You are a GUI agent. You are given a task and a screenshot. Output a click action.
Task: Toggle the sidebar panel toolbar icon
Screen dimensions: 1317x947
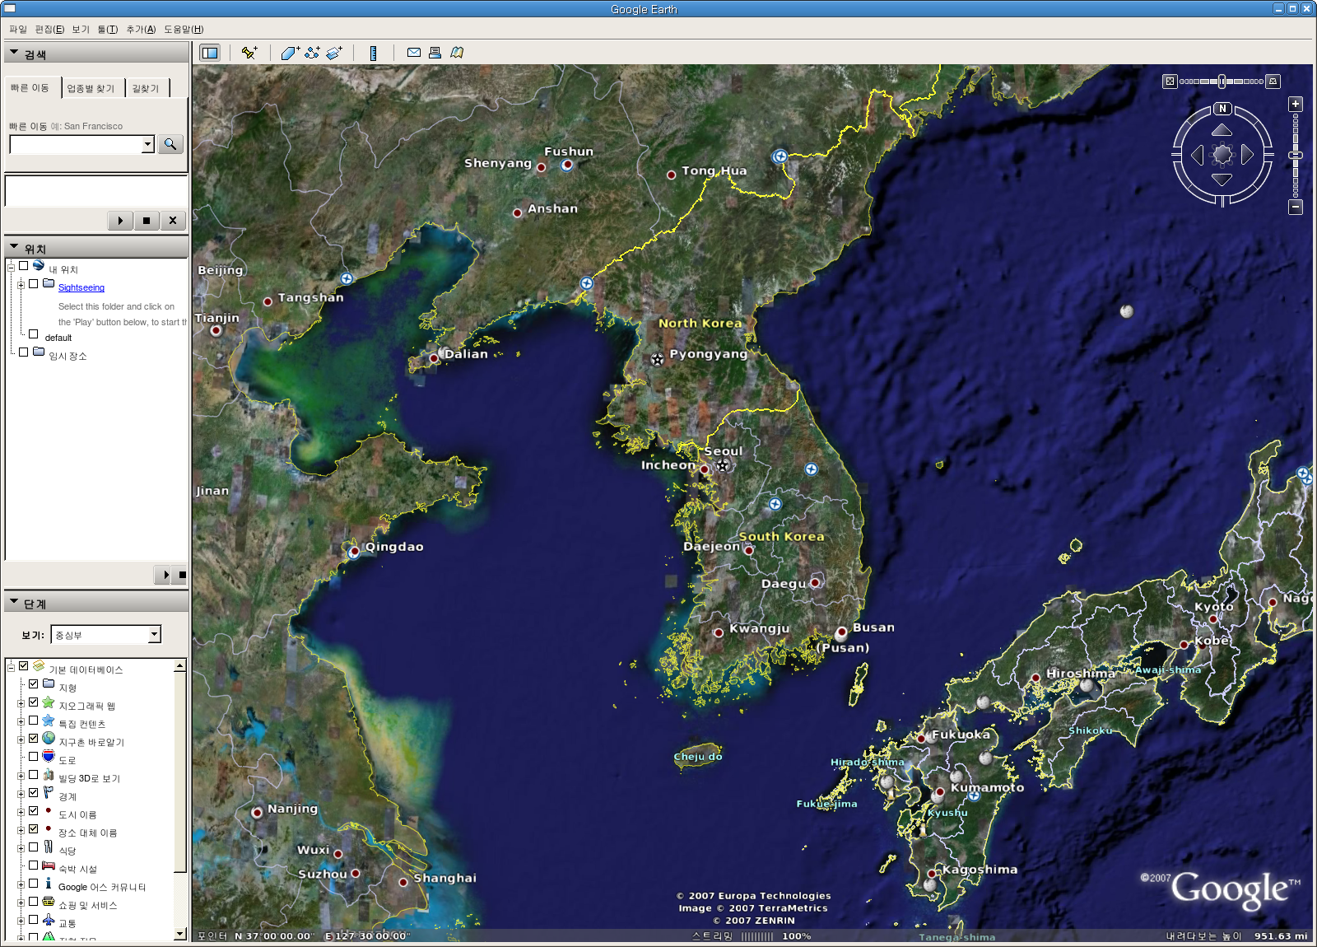210,53
